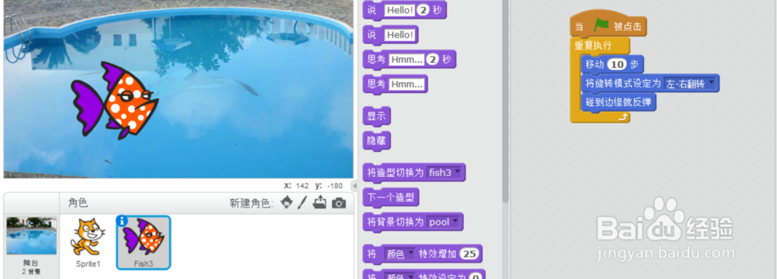Select the stage backdrop thumbnail
777x279 pixels.
click(31, 236)
